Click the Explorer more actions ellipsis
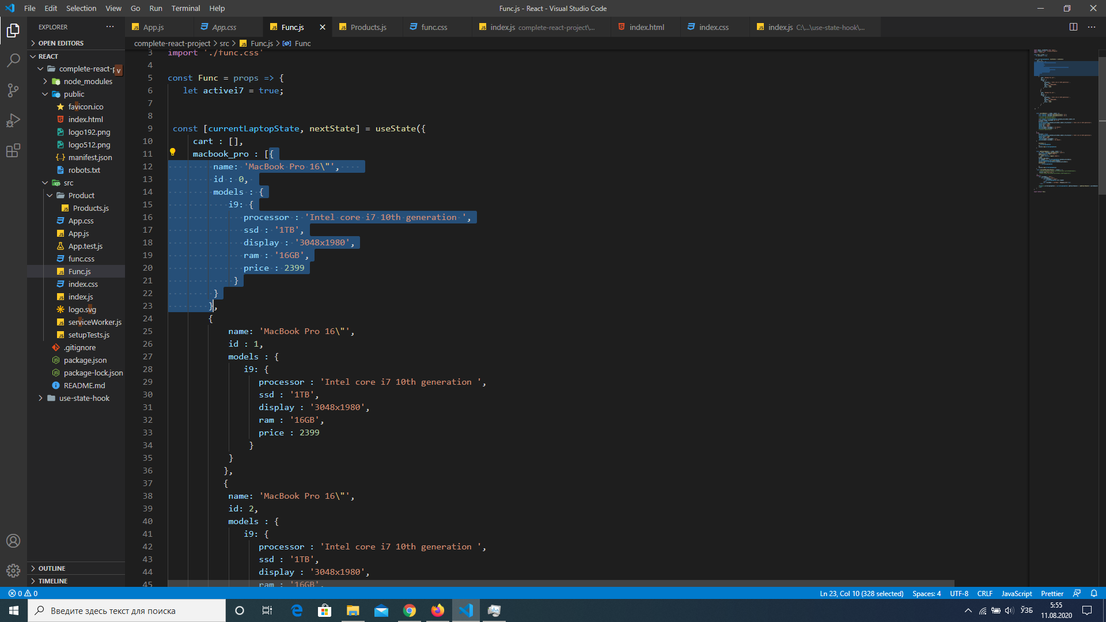This screenshot has width=1106, height=622. coord(110,27)
